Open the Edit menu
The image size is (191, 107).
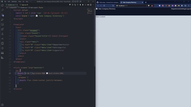(x=9, y=1)
